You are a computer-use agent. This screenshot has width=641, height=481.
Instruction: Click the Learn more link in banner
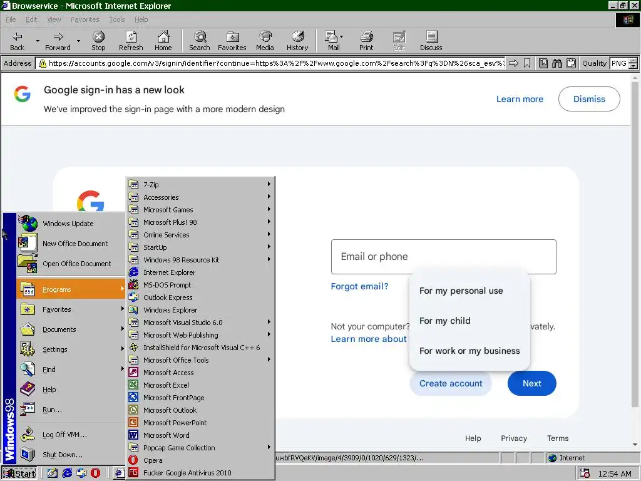coord(520,99)
